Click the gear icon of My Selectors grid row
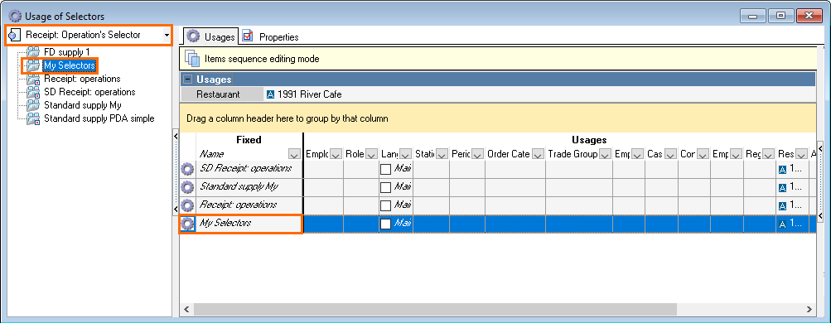This screenshot has height=323, width=831. pyautogui.click(x=186, y=224)
